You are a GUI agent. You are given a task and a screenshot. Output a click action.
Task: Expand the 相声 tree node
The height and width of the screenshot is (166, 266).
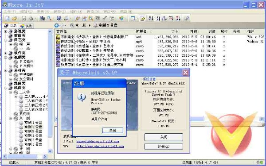coord(11,44)
